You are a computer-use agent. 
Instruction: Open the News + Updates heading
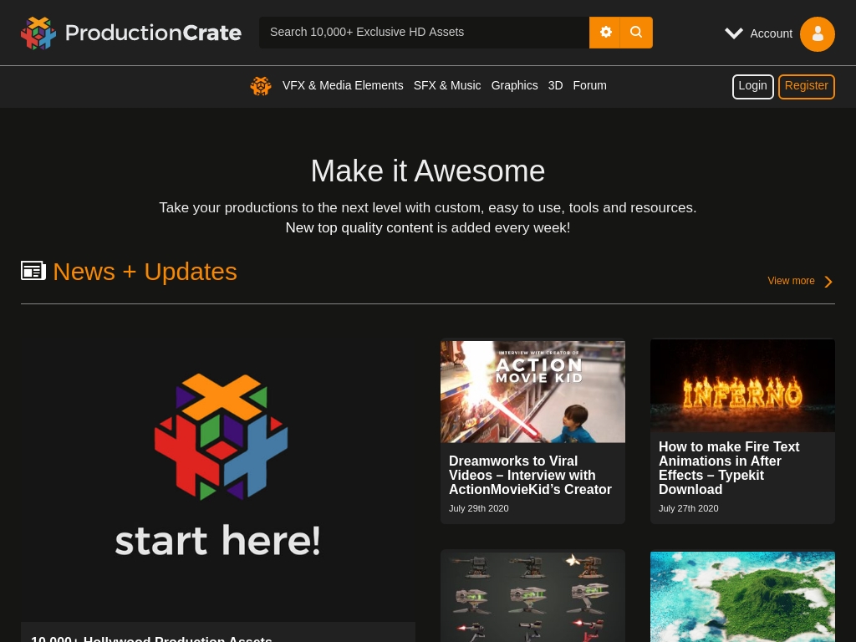[x=145, y=272]
